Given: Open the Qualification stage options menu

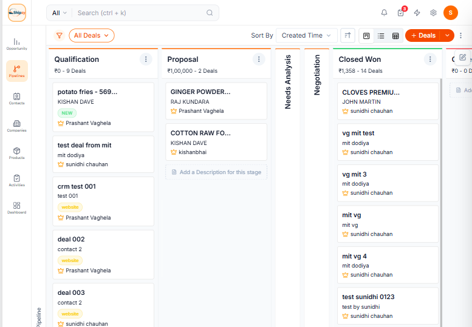Looking at the screenshot, I should coord(146,59).
